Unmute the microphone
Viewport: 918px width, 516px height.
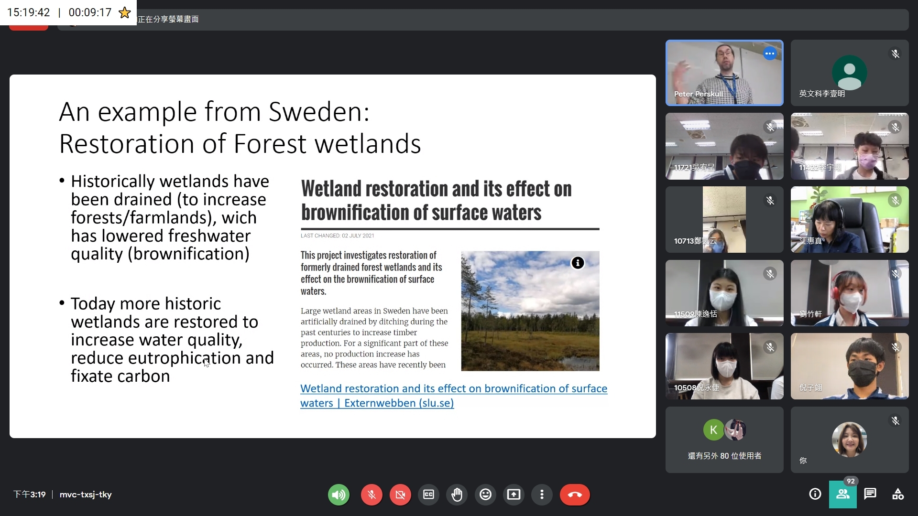[372, 494]
